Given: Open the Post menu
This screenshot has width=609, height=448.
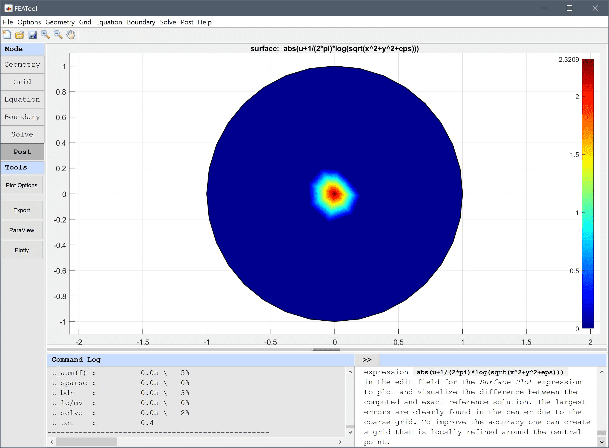Looking at the screenshot, I should point(187,22).
